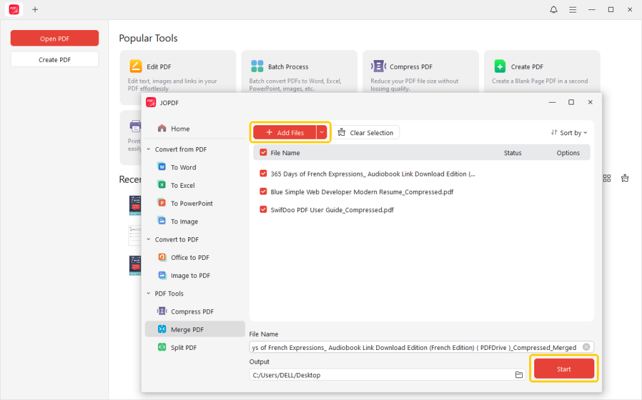The height and width of the screenshot is (400, 642).
Task: Open the Image to PDF tool
Action: click(192, 275)
